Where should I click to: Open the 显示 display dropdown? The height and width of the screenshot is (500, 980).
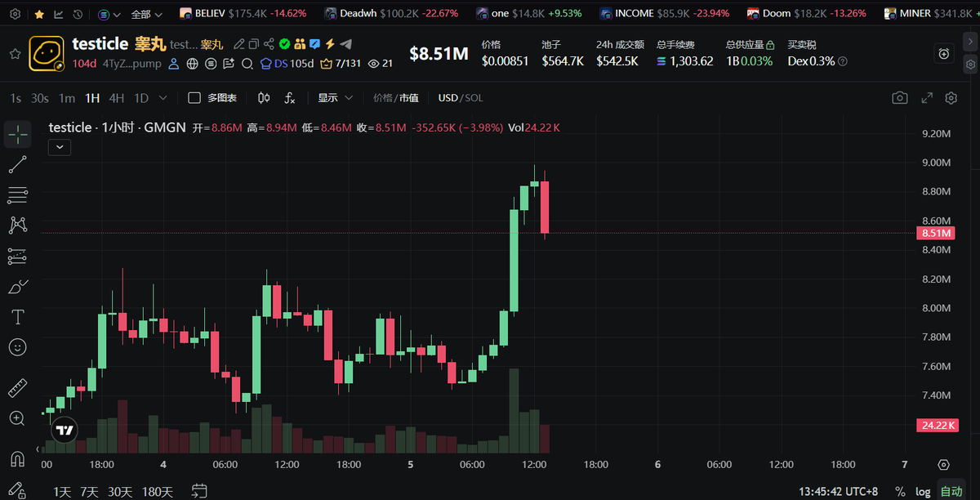click(335, 97)
